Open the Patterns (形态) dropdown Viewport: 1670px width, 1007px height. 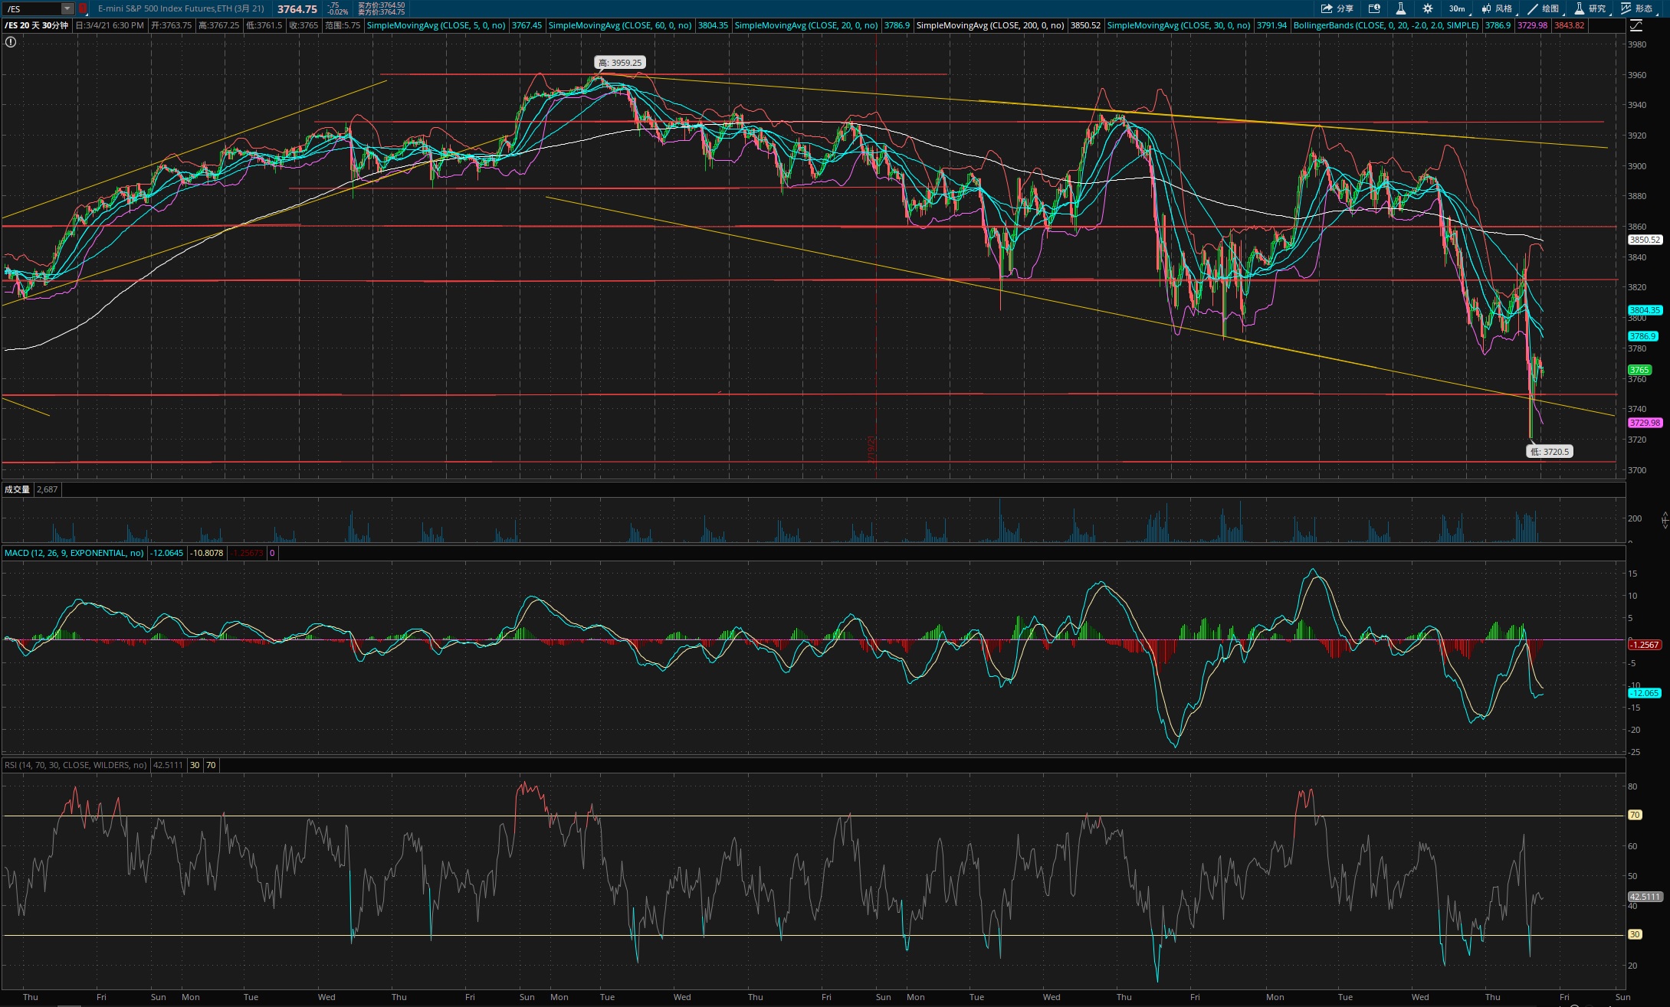(x=1637, y=8)
